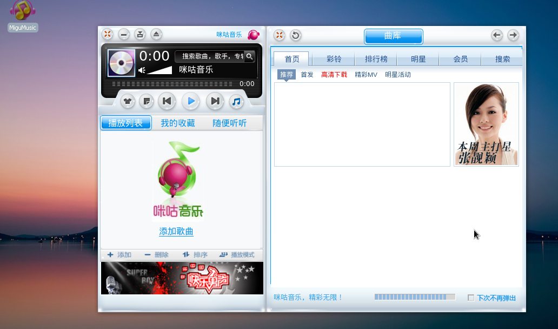Click the eject-shaped icon in the player title bar
Screen dimensions: 558x329
tap(156, 34)
